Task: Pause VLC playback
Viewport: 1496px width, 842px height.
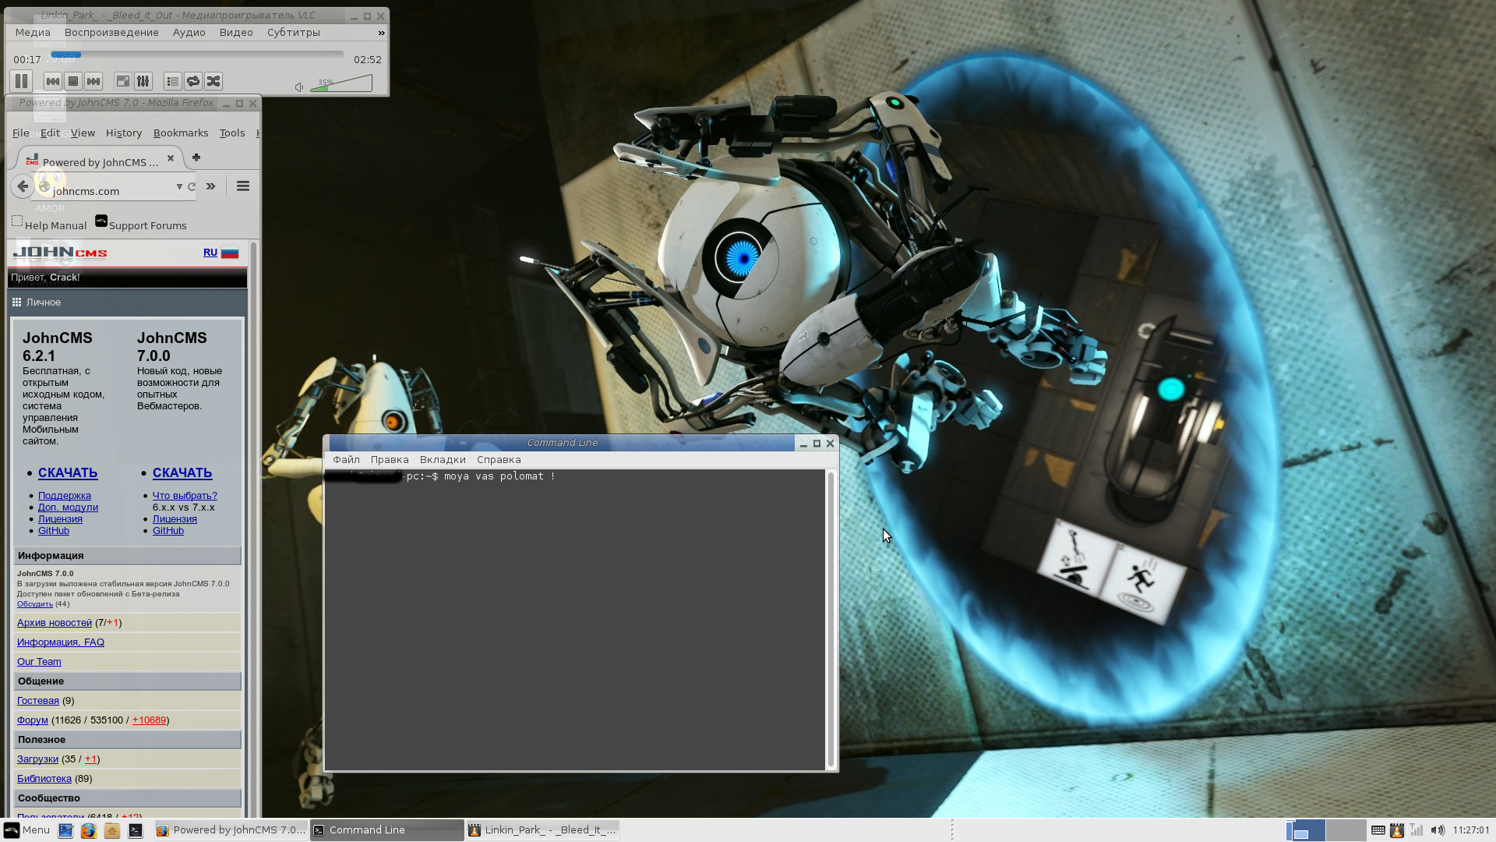Action: [x=21, y=81]
